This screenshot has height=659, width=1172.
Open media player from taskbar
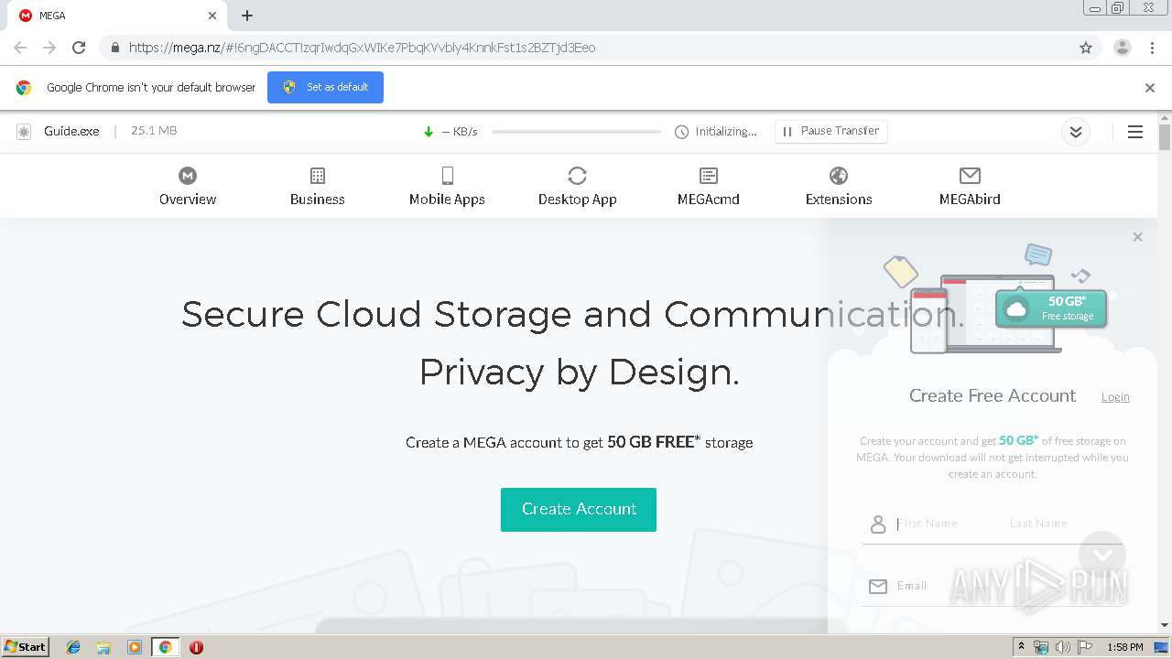click(135, 647)
